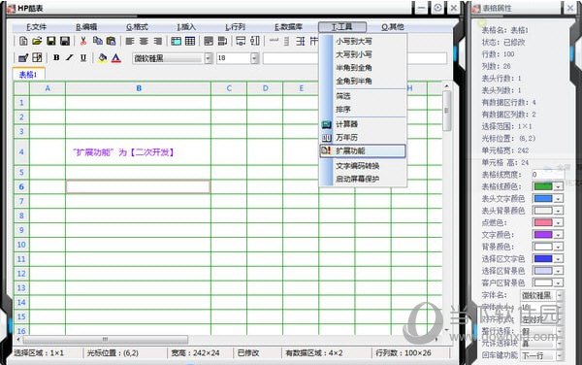Open 万年历 from the tools menu
The image size is (582, 365).
pyautogui.click(x=346, y=138)
